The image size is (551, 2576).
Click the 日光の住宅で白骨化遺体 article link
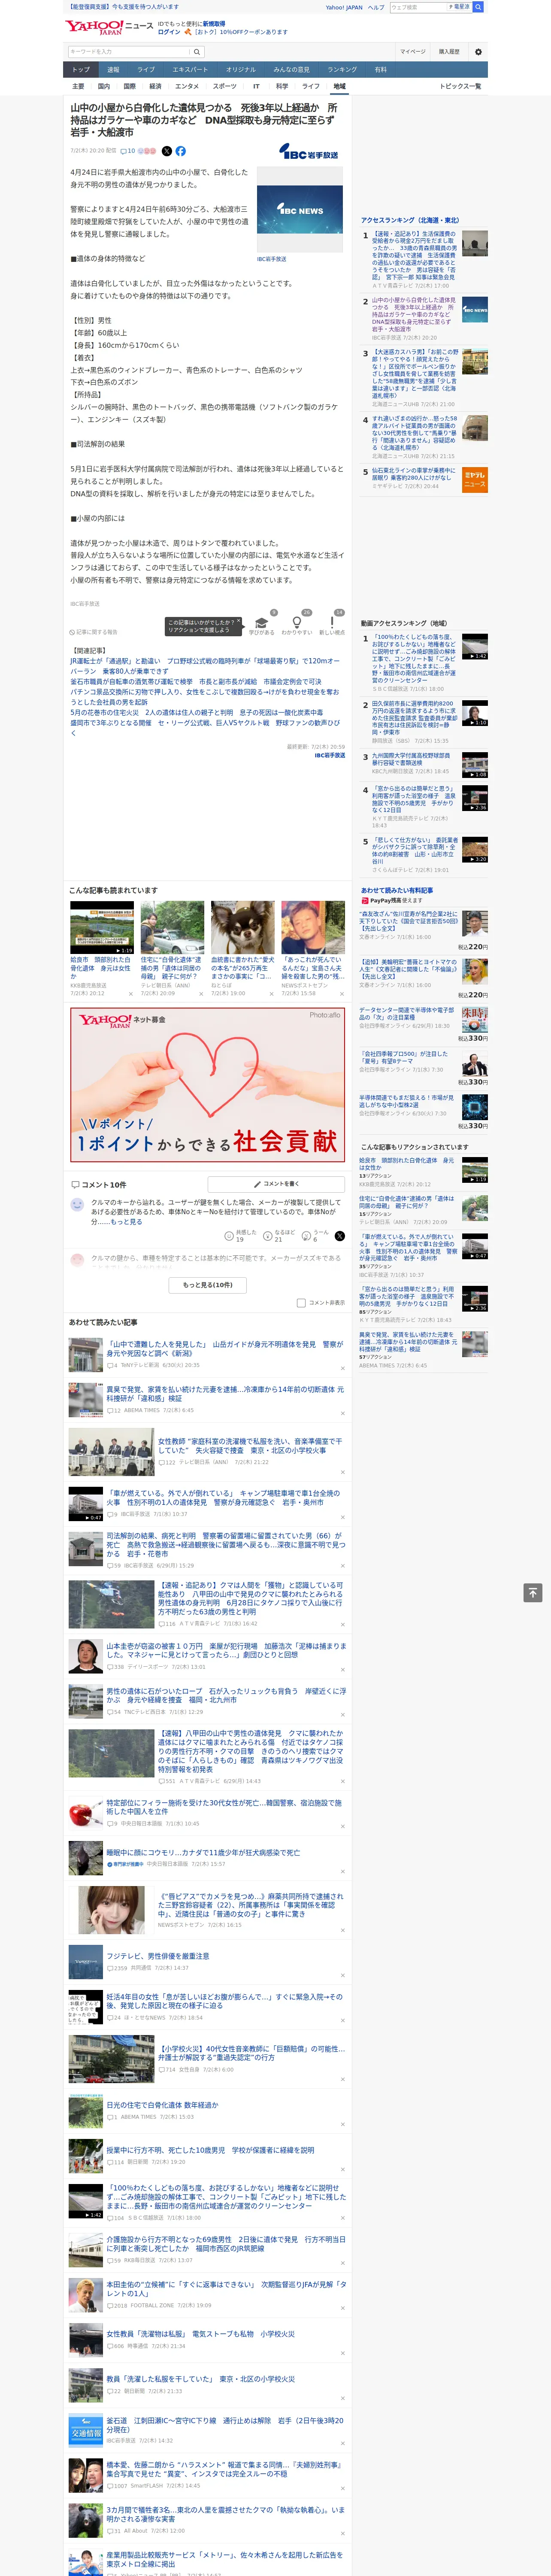tap(162, 2104)
